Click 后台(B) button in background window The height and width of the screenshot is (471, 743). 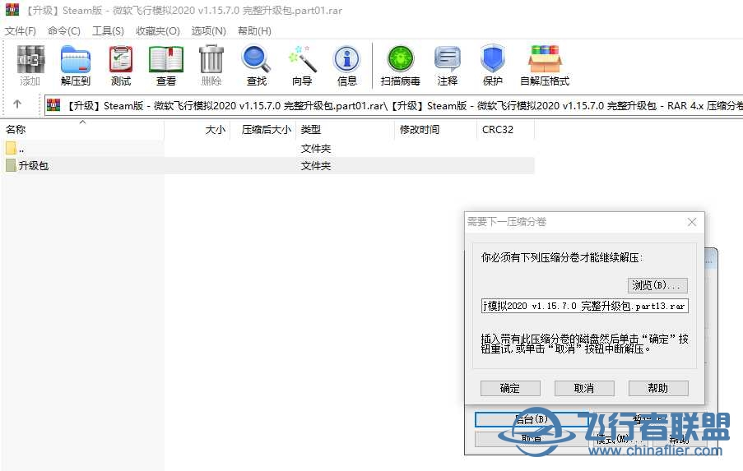pos(532,419)
